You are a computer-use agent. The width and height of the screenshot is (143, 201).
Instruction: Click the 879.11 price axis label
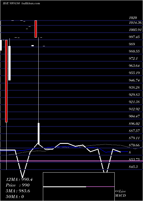coord(134,138)
